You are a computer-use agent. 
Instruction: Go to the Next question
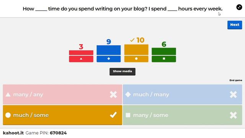235,25
